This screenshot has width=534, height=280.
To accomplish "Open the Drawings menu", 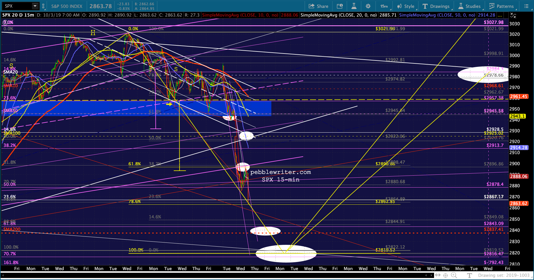I will pos(436,6).
